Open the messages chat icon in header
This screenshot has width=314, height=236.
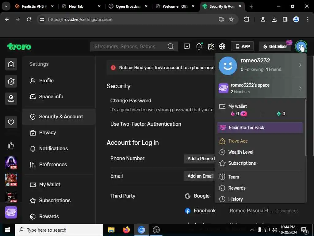[187, 46]
